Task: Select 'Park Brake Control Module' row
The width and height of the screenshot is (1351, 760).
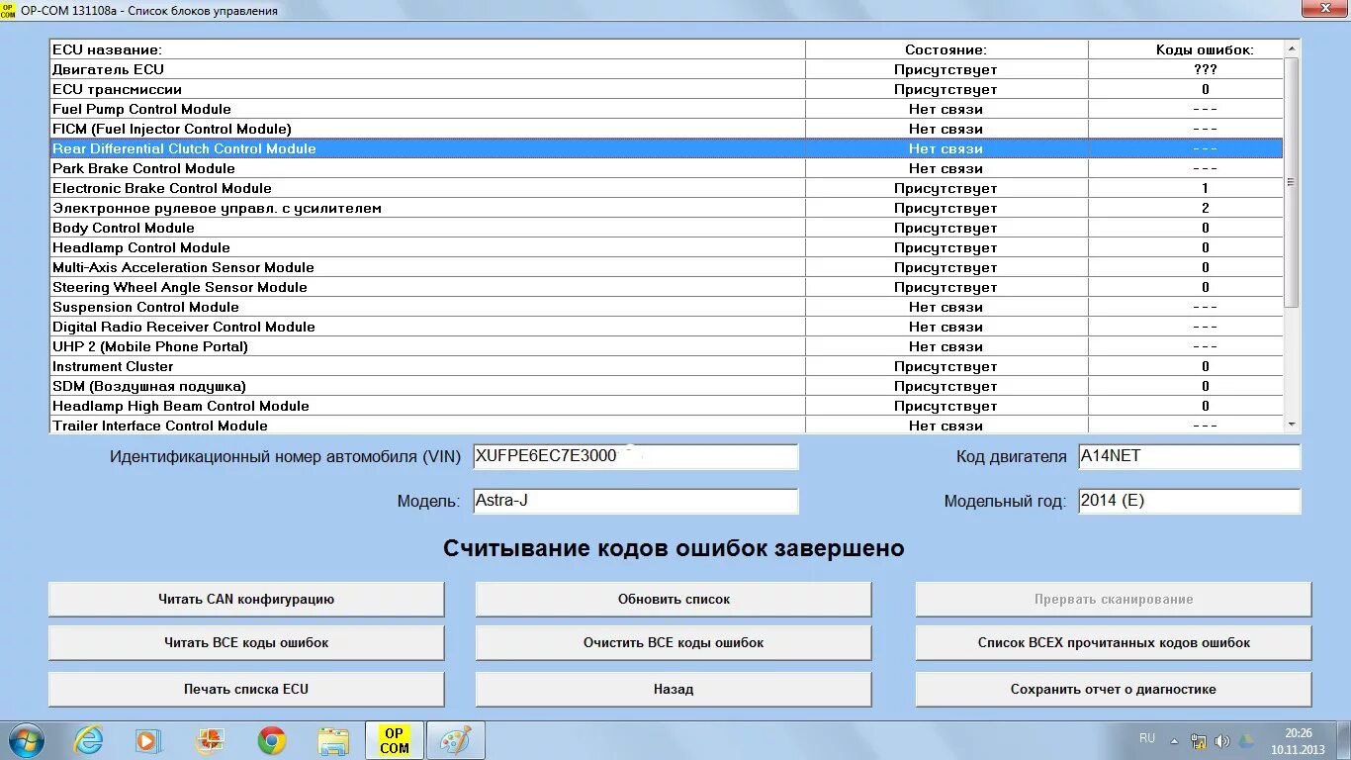Action: pyautogui.click(x=667, y=168)
